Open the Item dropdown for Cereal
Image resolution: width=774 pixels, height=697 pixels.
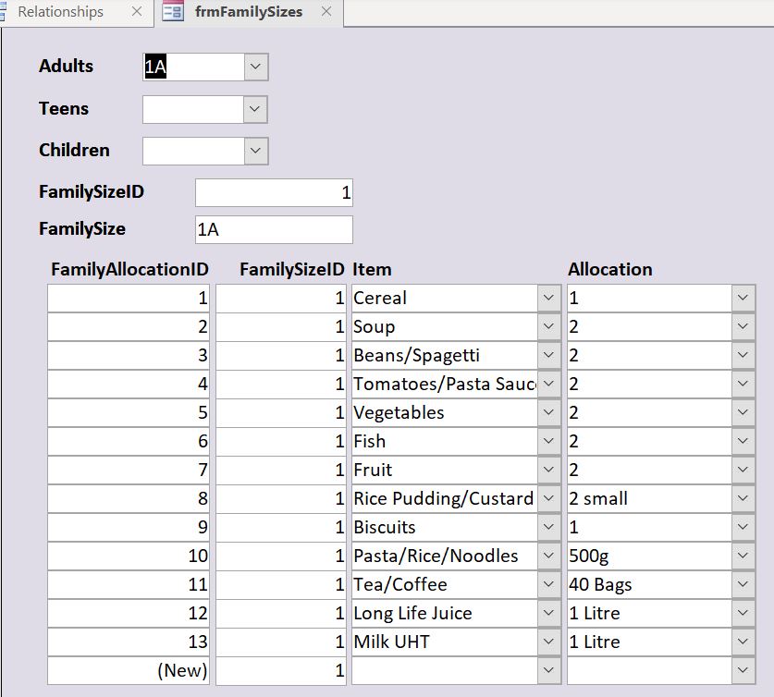click(549, 298)
